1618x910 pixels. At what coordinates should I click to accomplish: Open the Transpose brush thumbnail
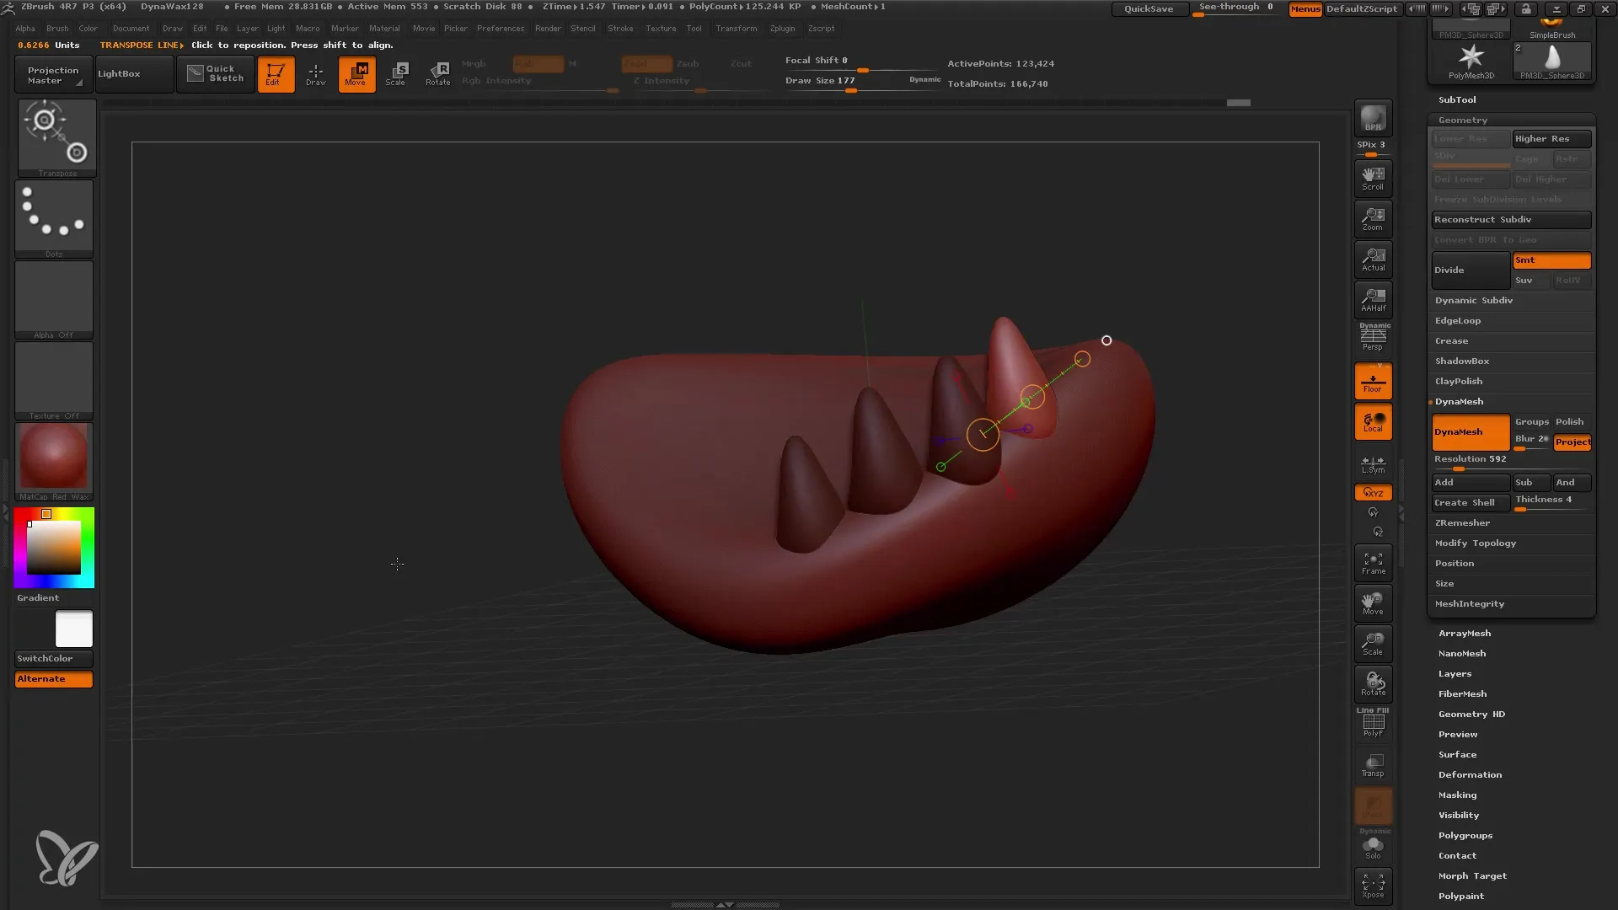56,137
